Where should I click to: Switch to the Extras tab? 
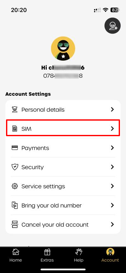pos(47,256)
